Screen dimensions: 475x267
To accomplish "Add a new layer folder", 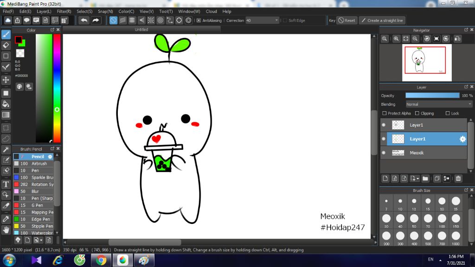I will pos(425,178).
